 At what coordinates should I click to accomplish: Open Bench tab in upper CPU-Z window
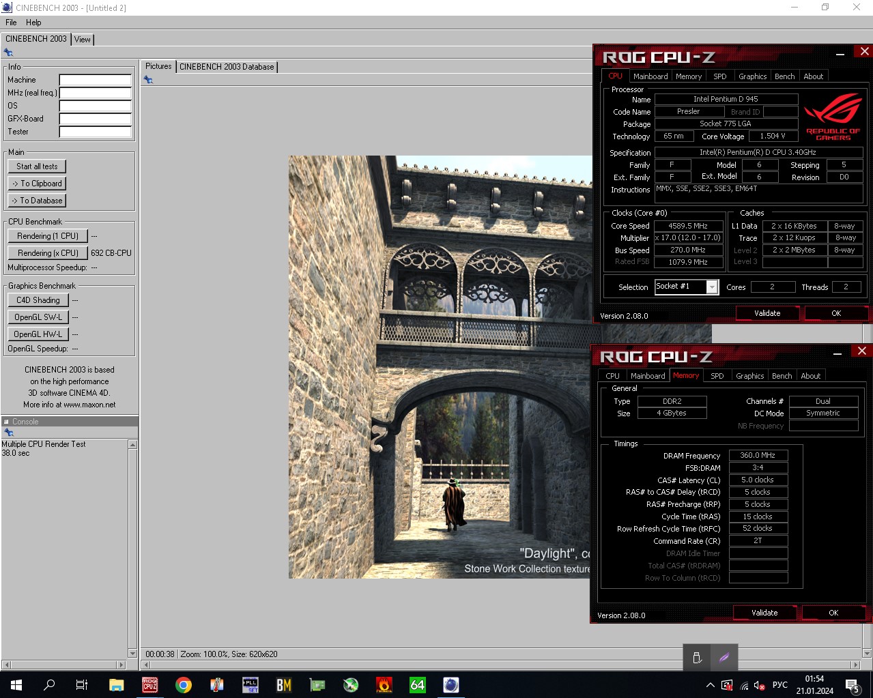point(784,76)
